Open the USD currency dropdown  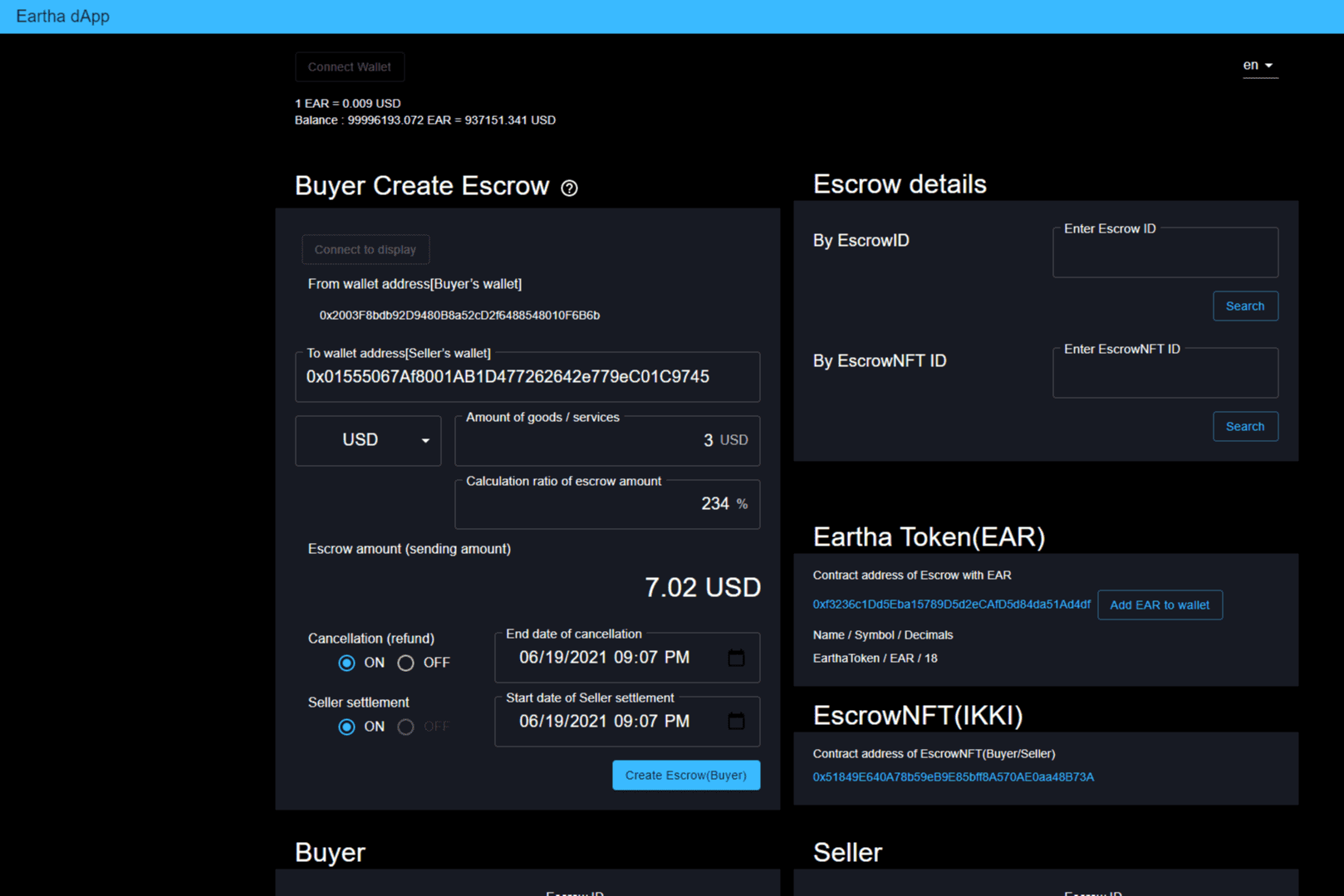tap(368, 440)
